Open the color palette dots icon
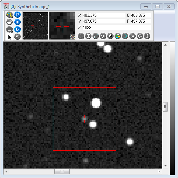Image resolution: width=178 pixels, height=178 pixels. (x=118, y=36)
